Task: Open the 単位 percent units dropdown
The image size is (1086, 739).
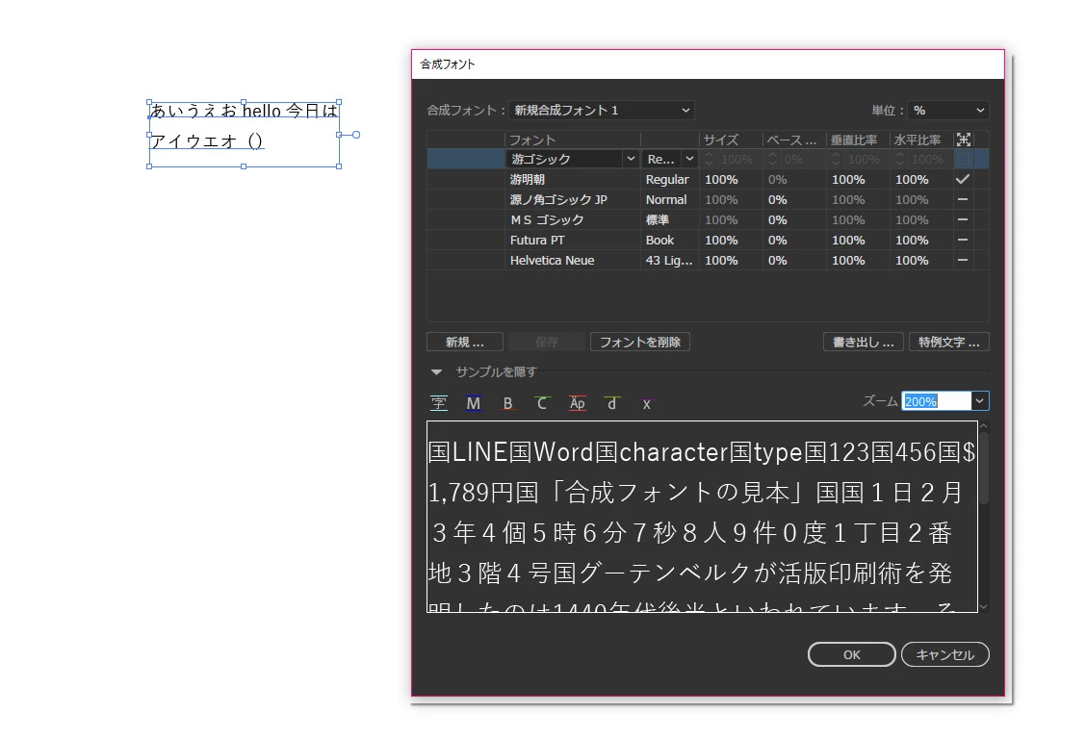Action: pos(948,110)
